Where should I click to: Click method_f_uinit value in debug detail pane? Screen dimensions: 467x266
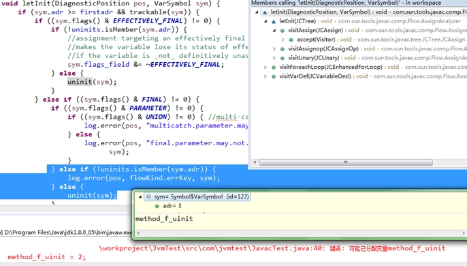coord(164,219)
